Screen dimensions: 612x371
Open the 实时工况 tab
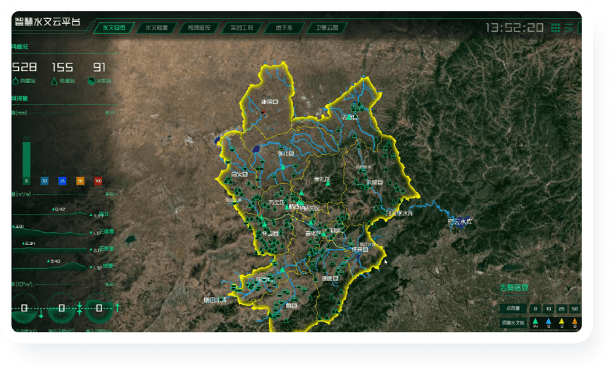(242, 27)
